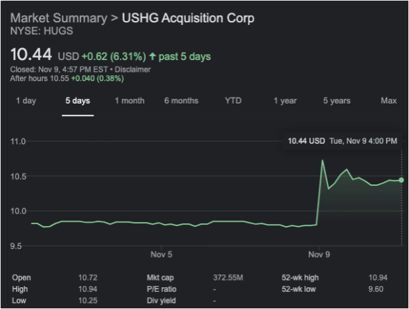Image resolution: width=409 pixels, height=309 pixels.
Task: Click the 11.0 y-axis label
Action: point(18,142)
